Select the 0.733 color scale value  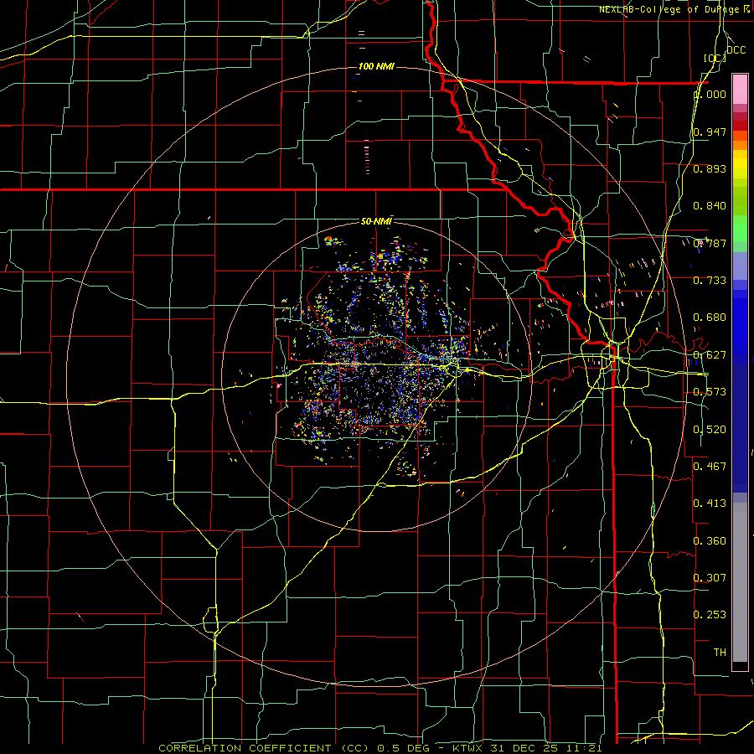click(x=710, y=281)
